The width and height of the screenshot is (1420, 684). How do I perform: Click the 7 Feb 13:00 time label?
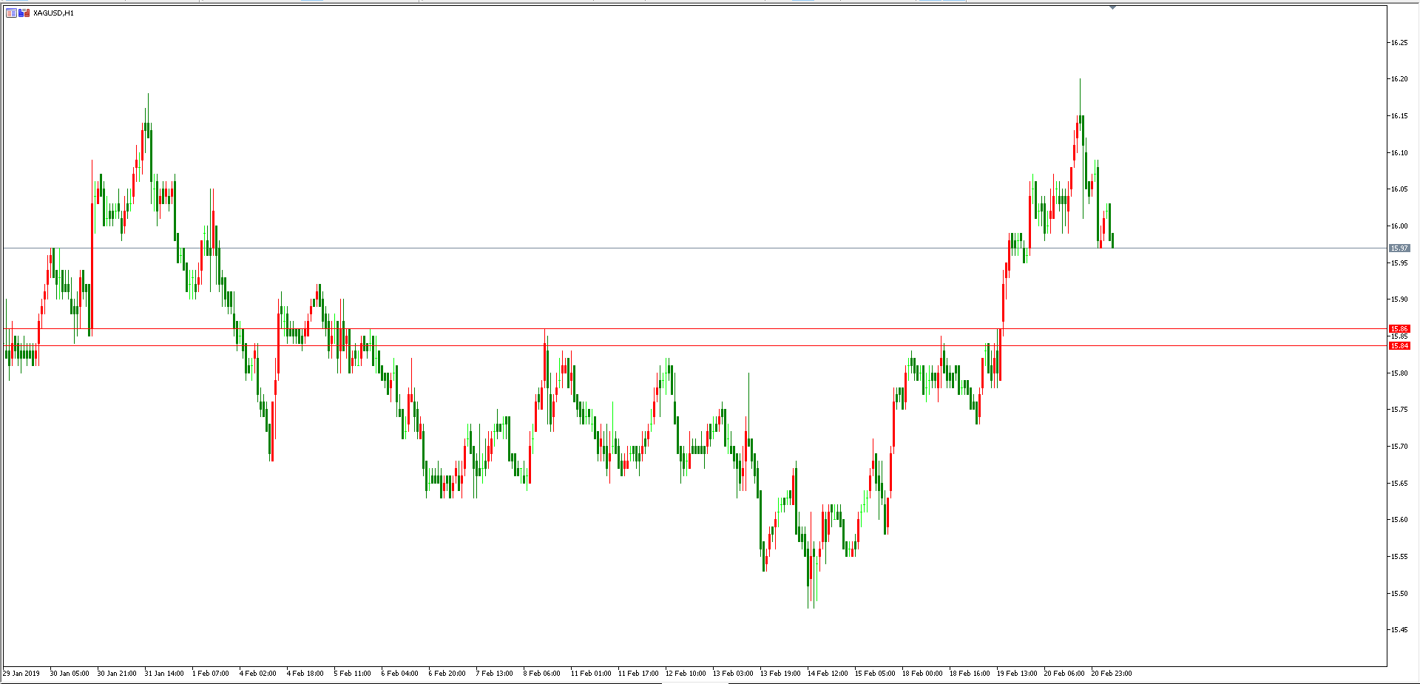[x=495, y=674]
